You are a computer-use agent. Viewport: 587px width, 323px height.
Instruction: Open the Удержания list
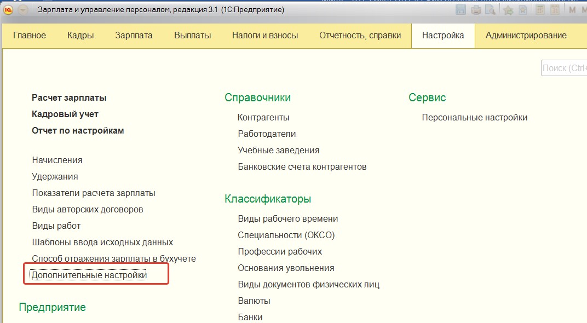click(x=55, y=177)
